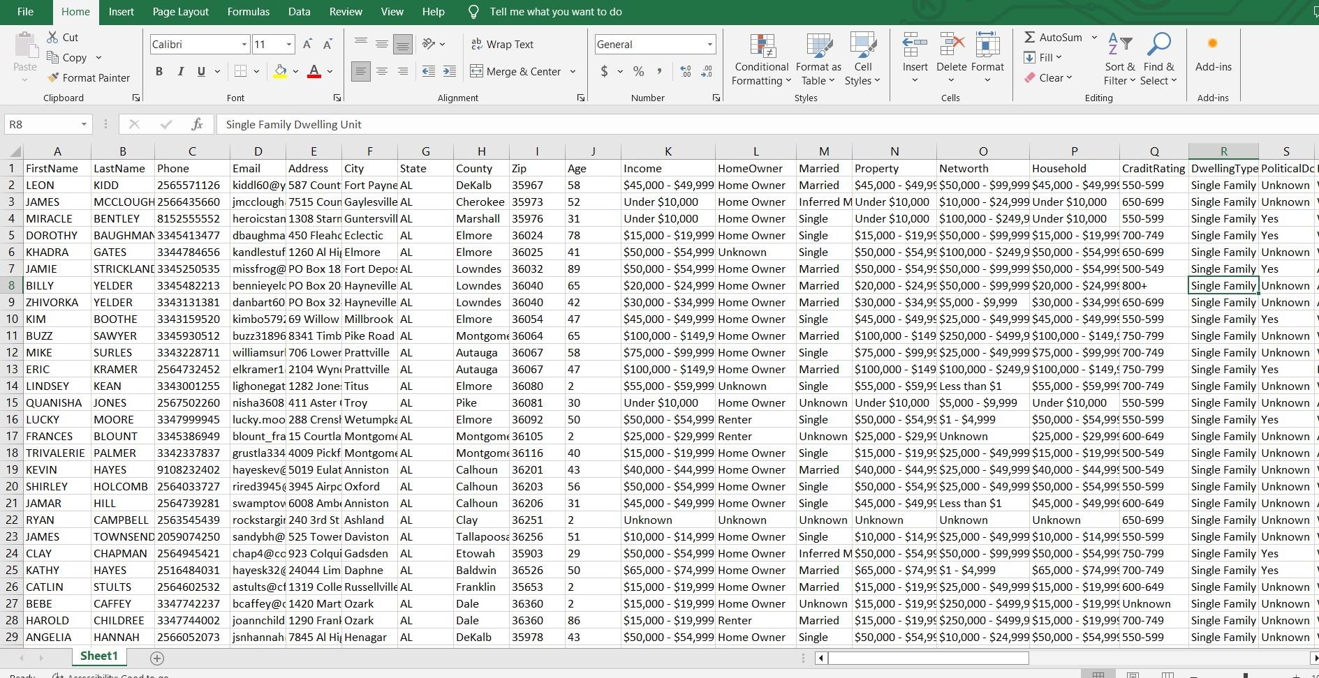Click the Add new sheet plus icon
1319x678 pixels.
coord(157,658)
